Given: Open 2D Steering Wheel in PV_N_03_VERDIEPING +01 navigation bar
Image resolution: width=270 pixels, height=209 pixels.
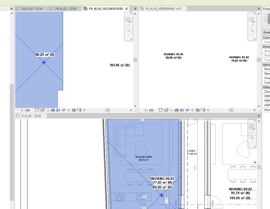Looking at the screenshot, I should tap(252, 20).
